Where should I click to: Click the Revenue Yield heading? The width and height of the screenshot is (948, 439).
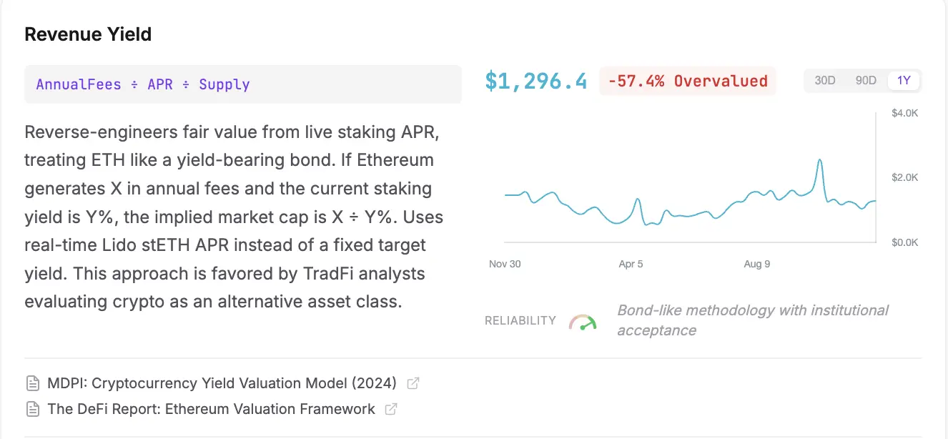click(88, 34)
